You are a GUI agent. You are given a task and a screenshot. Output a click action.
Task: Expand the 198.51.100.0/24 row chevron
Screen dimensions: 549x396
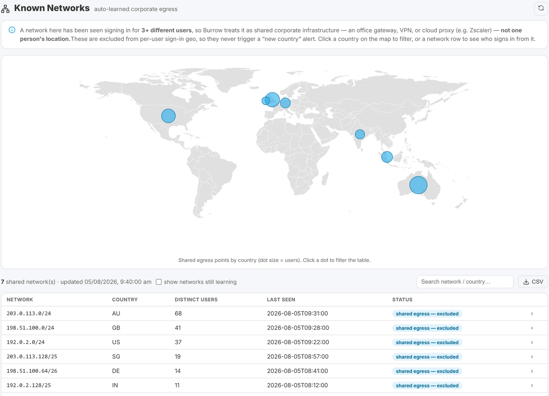tap(532, 328)
